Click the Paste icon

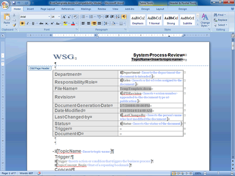pyautogui.click(x=7, y=17)
